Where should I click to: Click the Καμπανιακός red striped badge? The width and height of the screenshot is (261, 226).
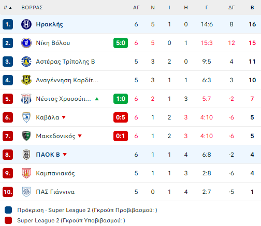pyautogui.click(x=26, y=173)
